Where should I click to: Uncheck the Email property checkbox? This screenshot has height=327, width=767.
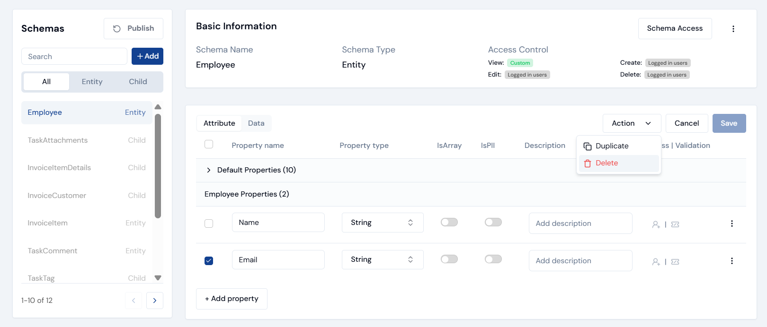click(209, 261)
